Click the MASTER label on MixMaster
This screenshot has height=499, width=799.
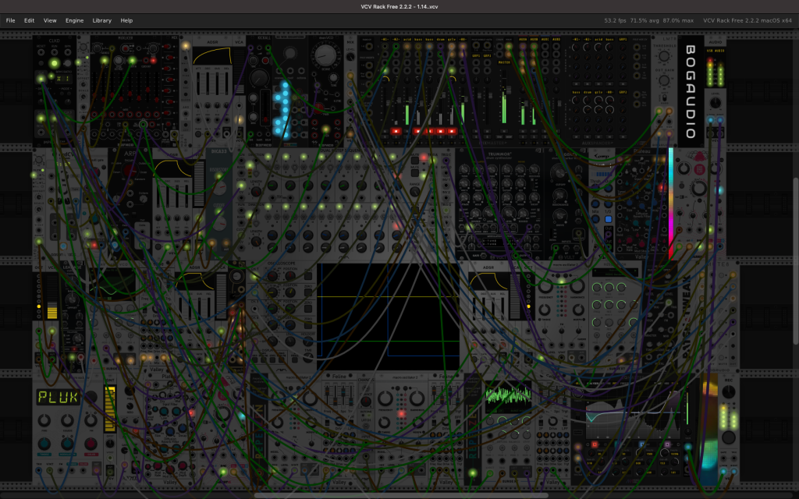[504, 62]
